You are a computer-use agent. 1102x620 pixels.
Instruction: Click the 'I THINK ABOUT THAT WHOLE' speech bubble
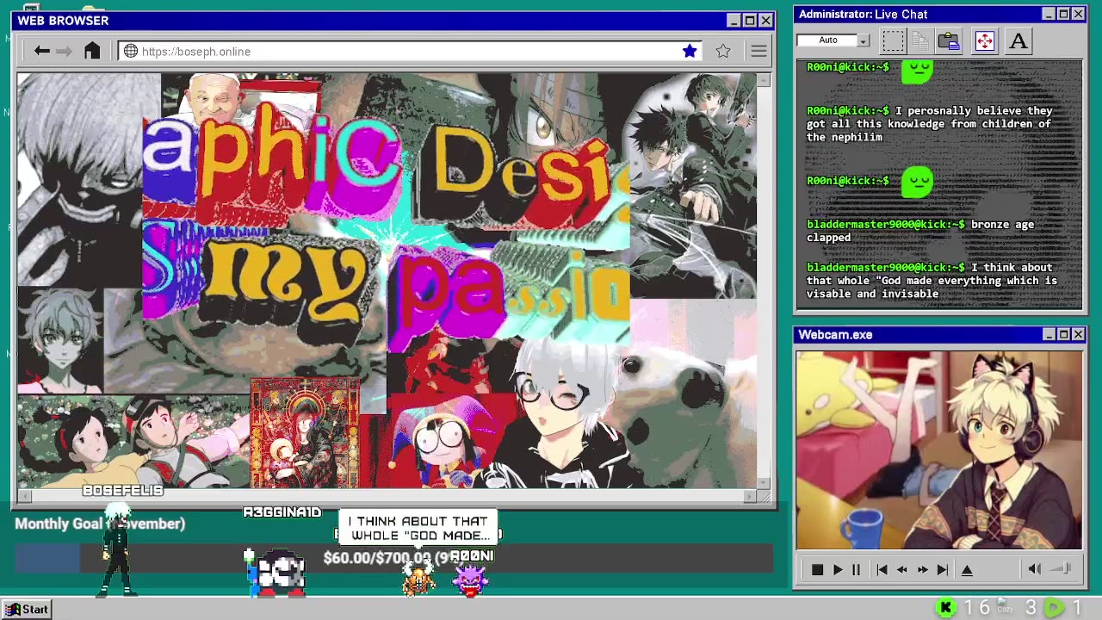pyautogui.click(x=419, y=528)
